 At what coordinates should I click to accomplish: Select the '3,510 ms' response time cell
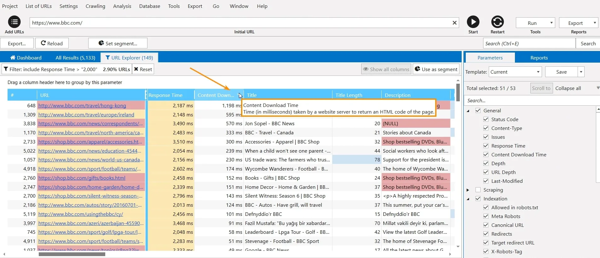[171, 142]
